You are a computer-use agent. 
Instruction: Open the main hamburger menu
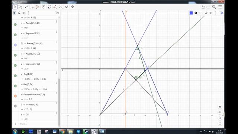(x=220, y=7)
